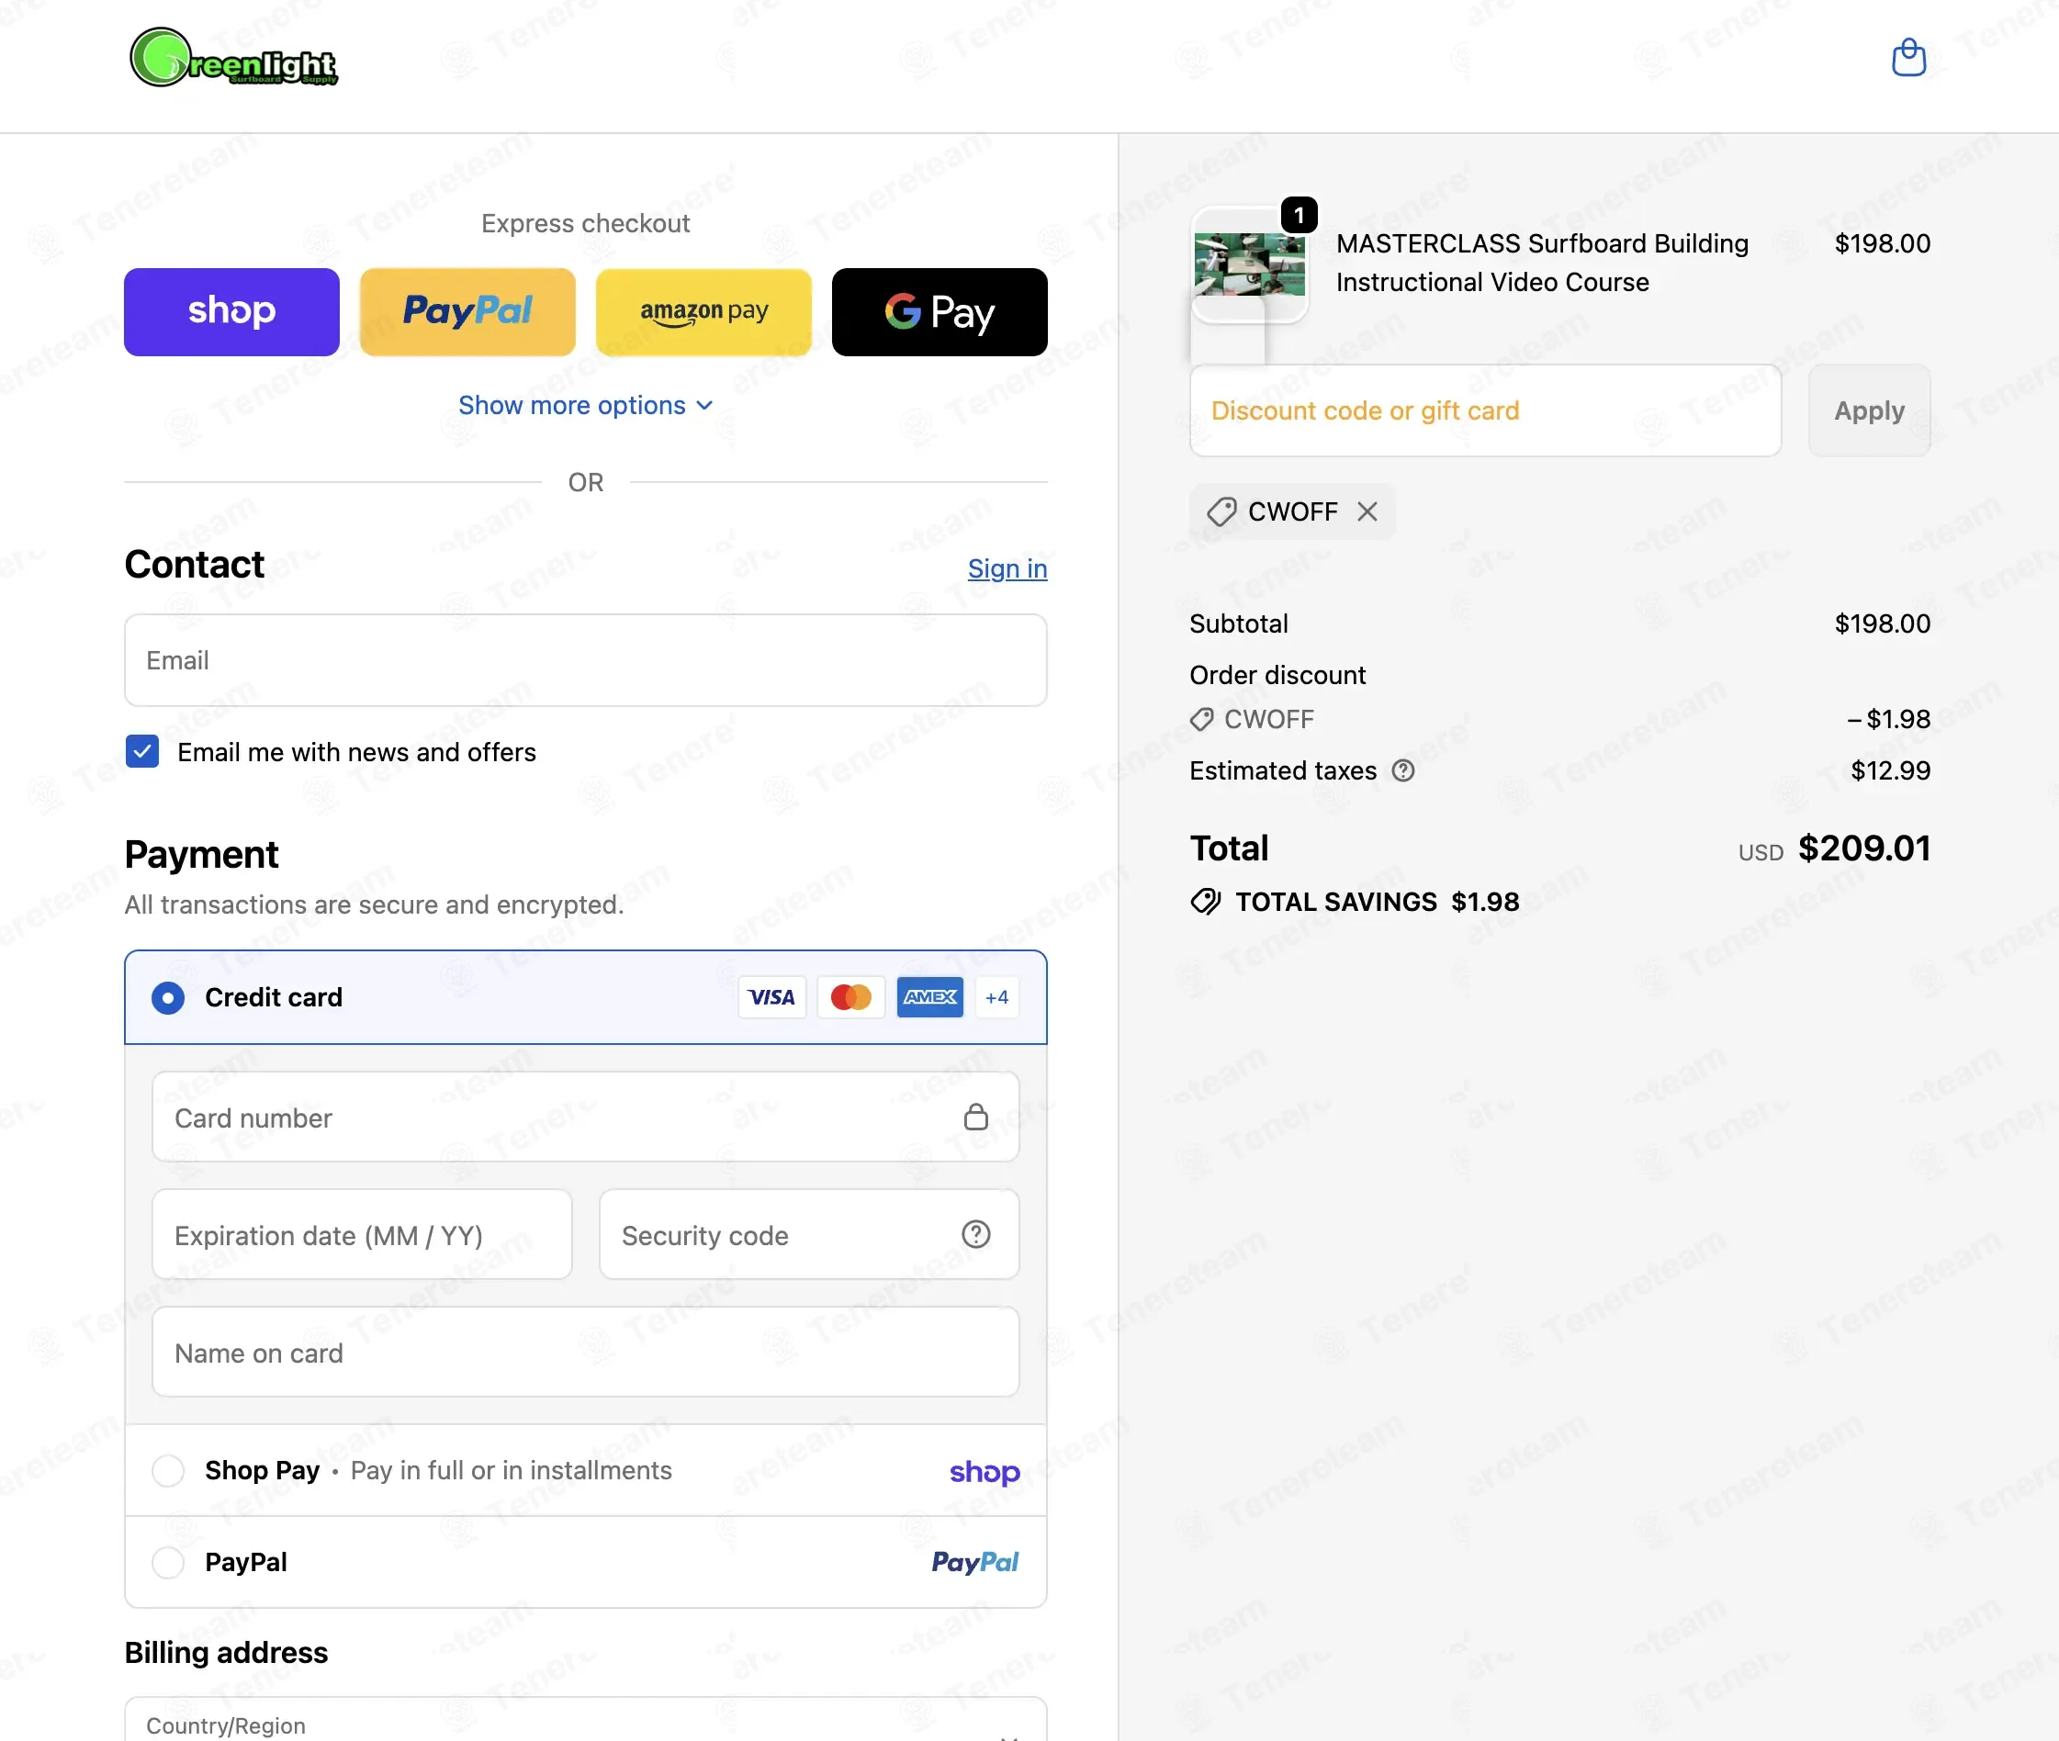
Task: Focus the Card number field
Action: pos(585,1118)
